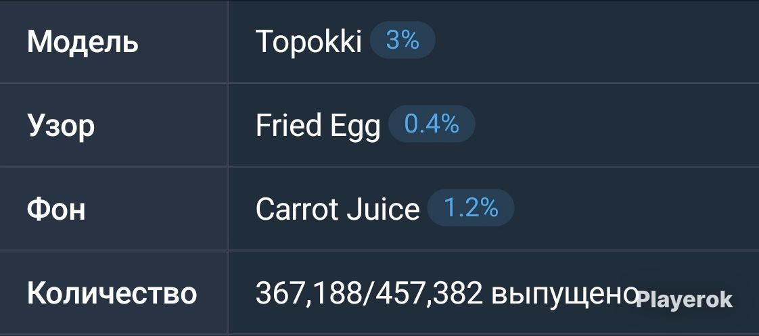Click the Узор row label
The width and height of the screenshot is (759, 336).
click(x=60, y=126)
